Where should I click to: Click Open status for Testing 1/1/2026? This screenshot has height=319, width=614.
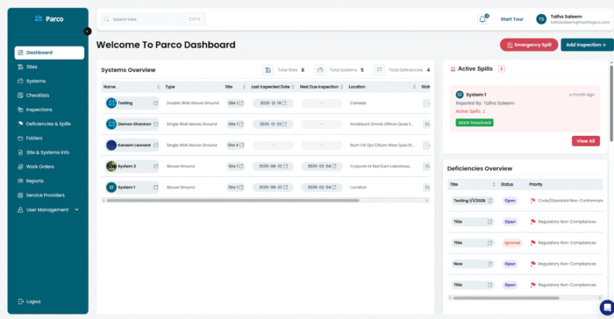(510, 201)
